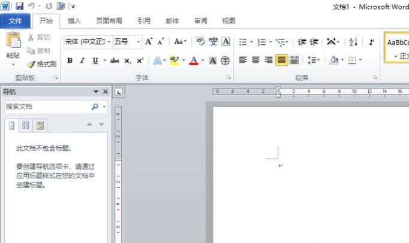Align text left

point(243,60)
